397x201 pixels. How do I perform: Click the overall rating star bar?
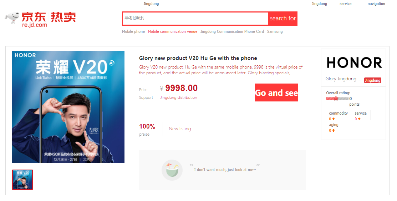(337, 98)
